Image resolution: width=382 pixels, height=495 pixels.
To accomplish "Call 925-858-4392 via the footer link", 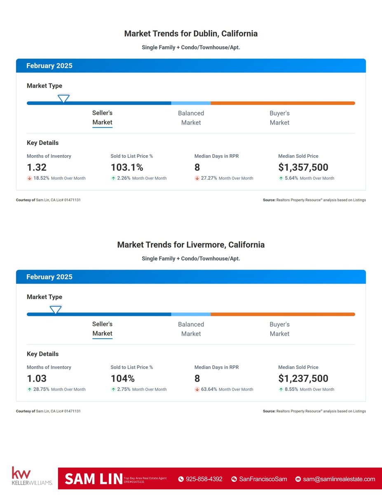I will pyautogui.click(x=204, y=479).
